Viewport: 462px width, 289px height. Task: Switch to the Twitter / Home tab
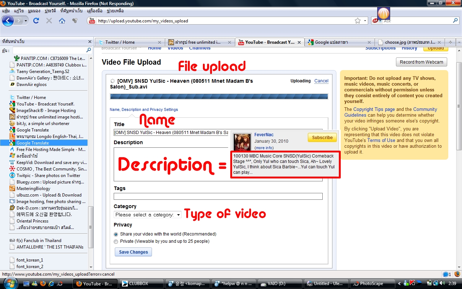(130, 42)
